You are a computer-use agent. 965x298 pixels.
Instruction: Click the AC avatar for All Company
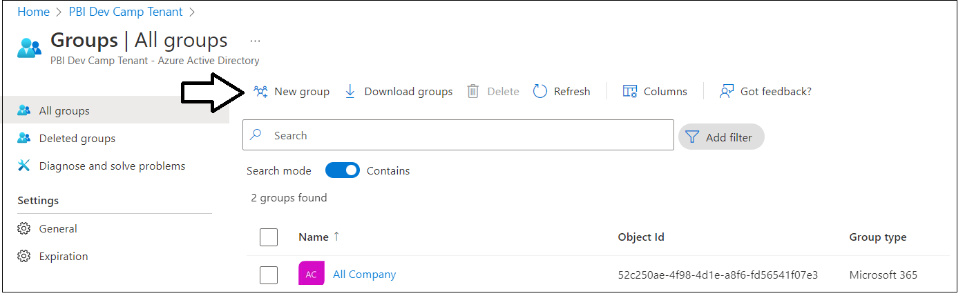[x=312, y=274]
